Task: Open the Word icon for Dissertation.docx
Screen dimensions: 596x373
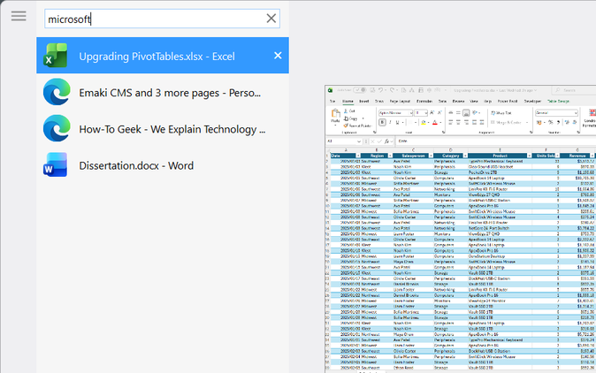Action: click(x=57, y=165)
